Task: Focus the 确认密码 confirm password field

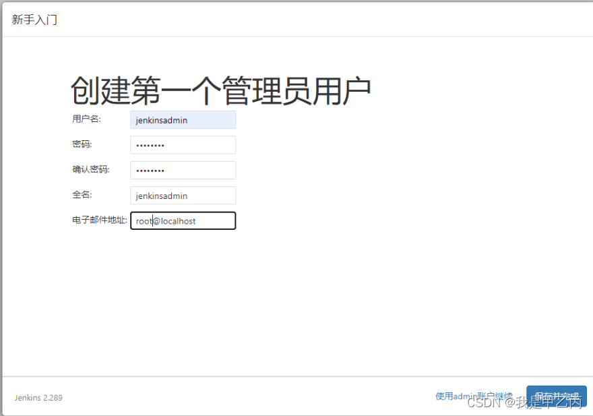Action: [x=183, y=171]
